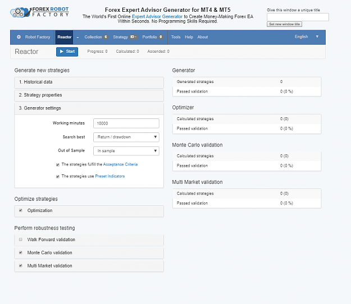Image resolution: width=351 pixels, height=304 pixels.
Task: Click Calculated strategies row under Optimizer
Action: tap(247, 119)
